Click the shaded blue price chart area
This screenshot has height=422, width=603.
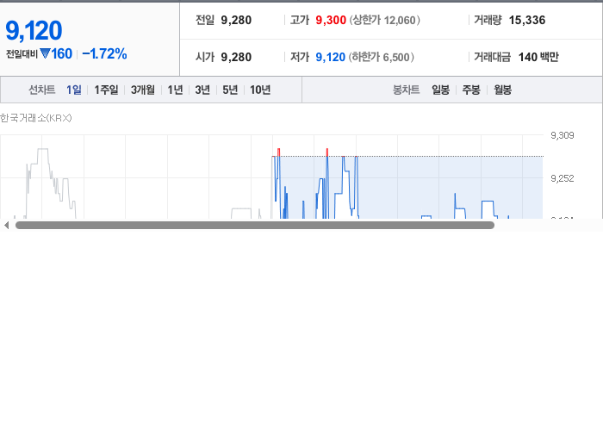click(407, 187)
